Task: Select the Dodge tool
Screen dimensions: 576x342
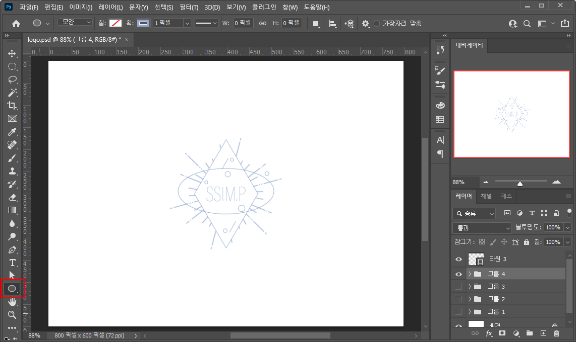Action: pos(12,236)
